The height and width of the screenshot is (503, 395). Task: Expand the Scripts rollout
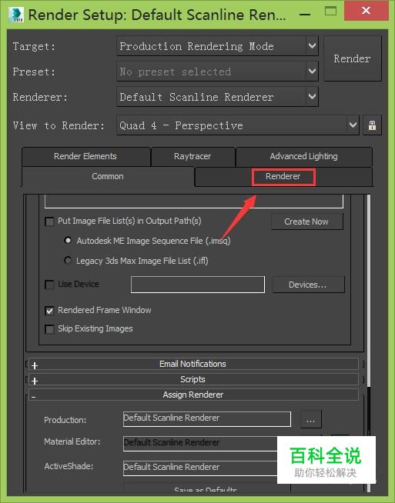pyautogui.click(x=193, y=379)
